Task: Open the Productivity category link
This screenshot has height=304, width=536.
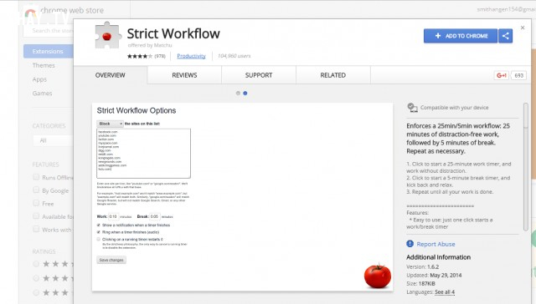Action: click(191, 56)
